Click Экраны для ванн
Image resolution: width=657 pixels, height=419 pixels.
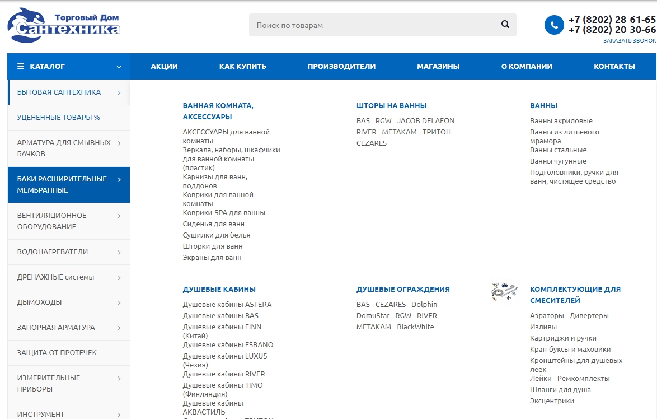coord(212,258)
